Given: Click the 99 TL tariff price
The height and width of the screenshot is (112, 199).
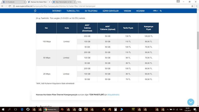Looking at the screenshot, I should (128, 58).
